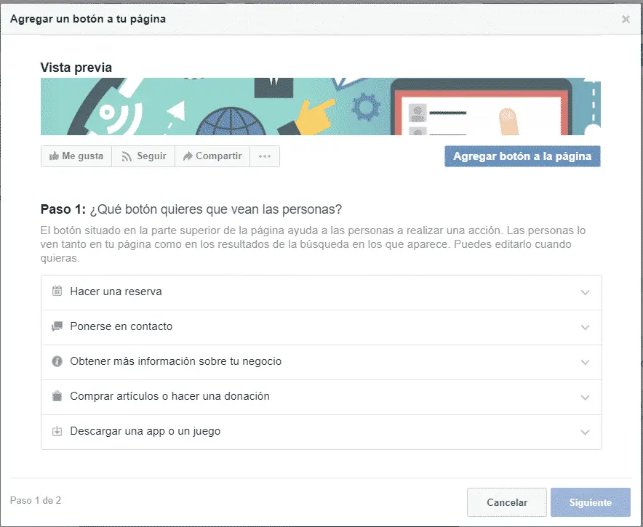Viewport: 643px width, 527px height.
Task: Click the info icon next to Obtener más información
Action: tap(57, 362)
